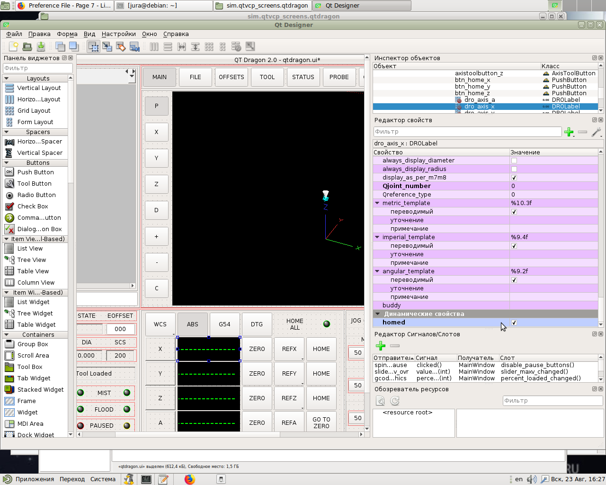Click Property Editor scrollbar down arrow
This screenshot has height=485, width=606.
point(601,324)
